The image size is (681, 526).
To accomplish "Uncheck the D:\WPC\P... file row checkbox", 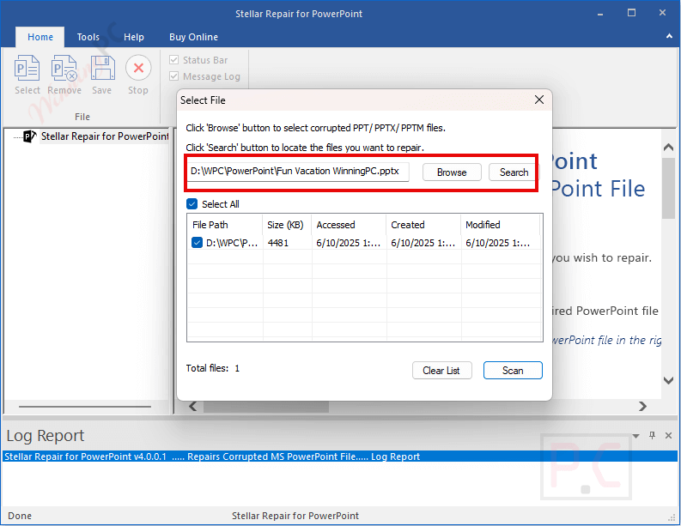I will pos(197,243).
